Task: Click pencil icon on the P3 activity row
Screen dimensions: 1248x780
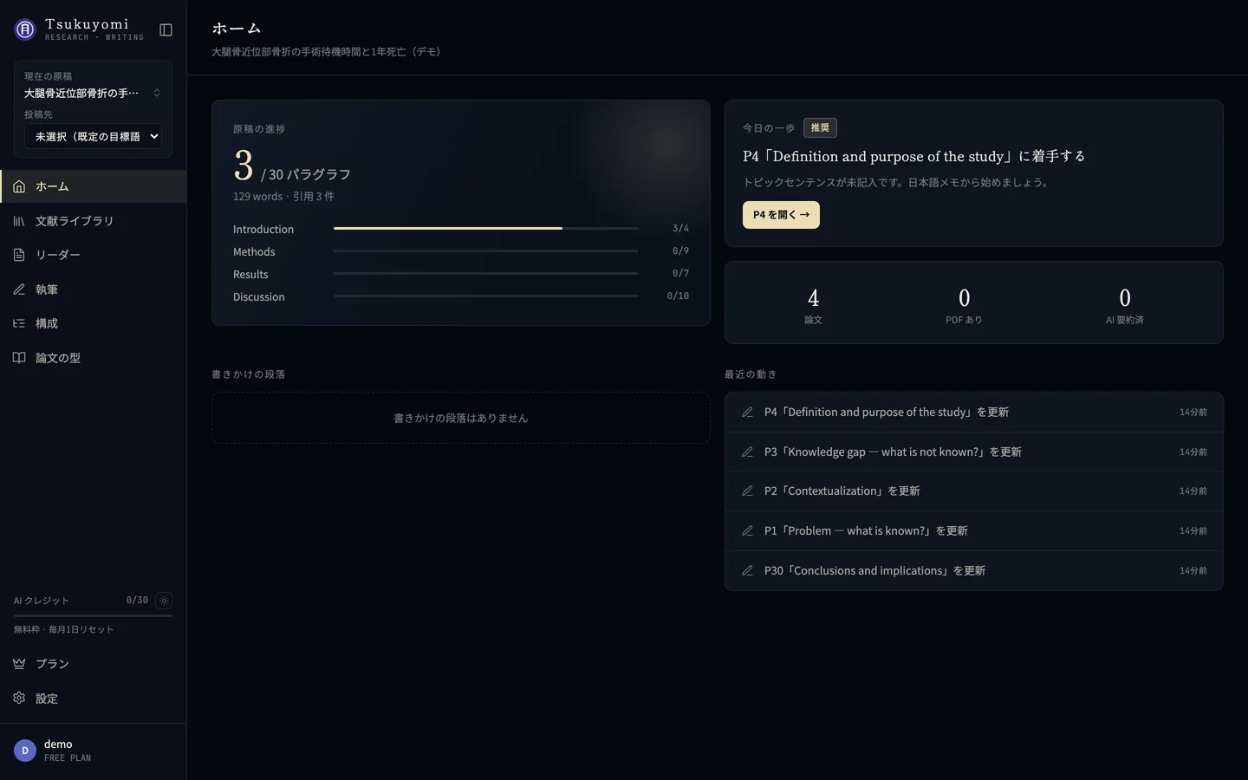Action: point(747,452)
